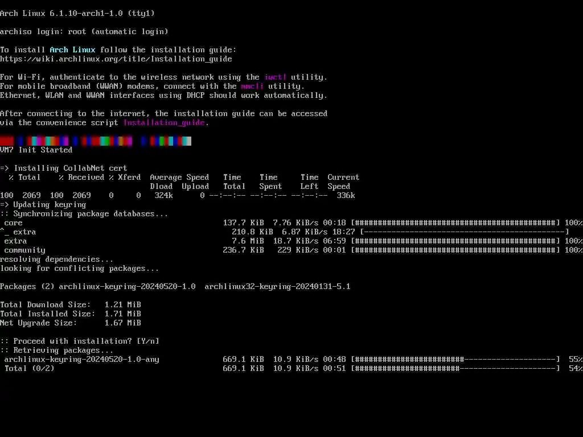The height and width of the screenshot is (437, 583).
Task: Select the magenta 'iwctl' utility name
Action: click(x=276, y=77)
